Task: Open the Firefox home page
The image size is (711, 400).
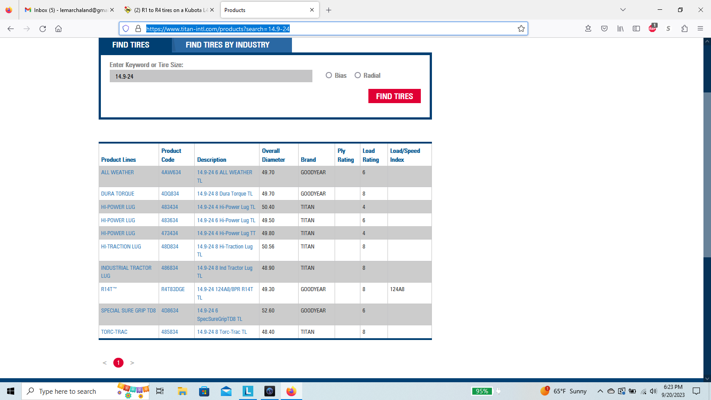Action: 58,28
